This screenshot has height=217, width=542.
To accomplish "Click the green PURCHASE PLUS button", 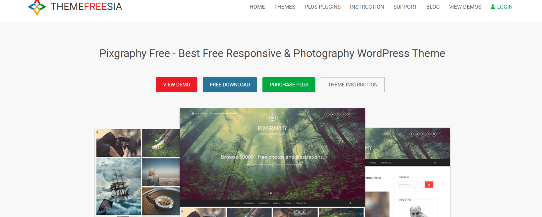I will pos(289,85).
